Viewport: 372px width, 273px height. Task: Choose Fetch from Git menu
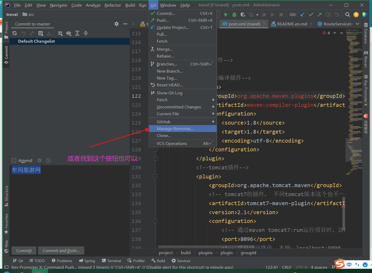(183, 41)
